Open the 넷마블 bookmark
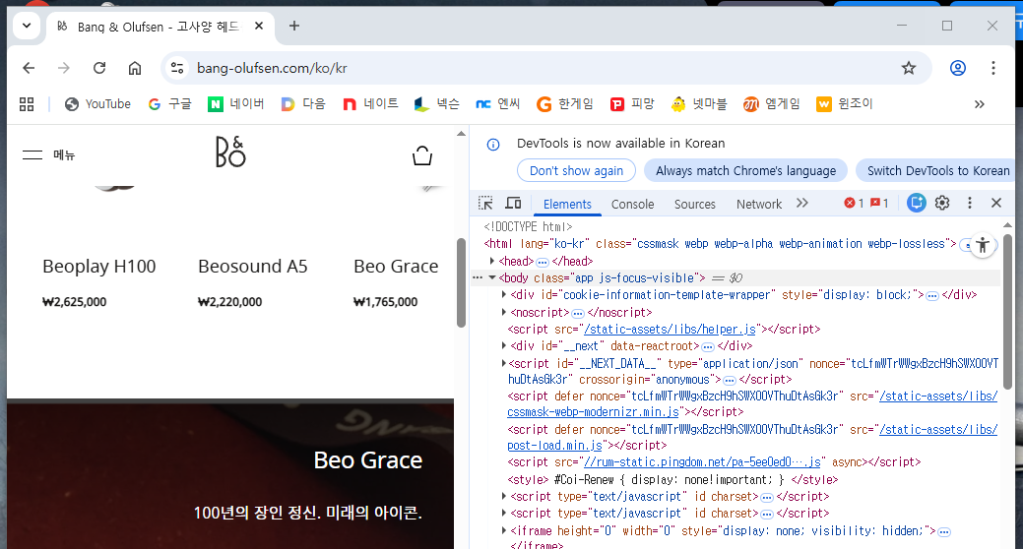The width and height of the screenshot is (1023, 549). click(x=699, y=104)
